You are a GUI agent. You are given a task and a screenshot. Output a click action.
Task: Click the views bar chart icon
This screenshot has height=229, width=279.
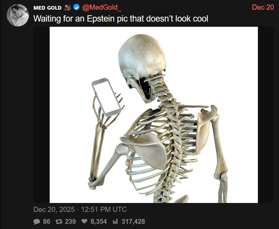coord(115,222)
